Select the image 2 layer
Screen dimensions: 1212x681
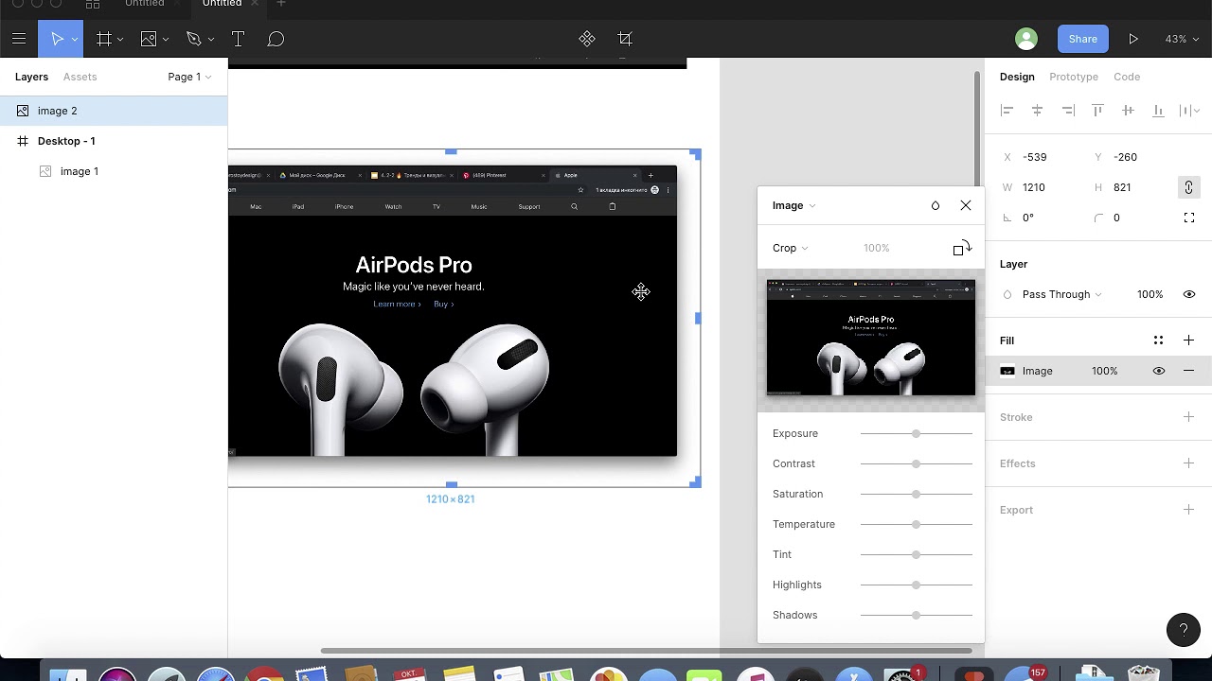point(114,111)
